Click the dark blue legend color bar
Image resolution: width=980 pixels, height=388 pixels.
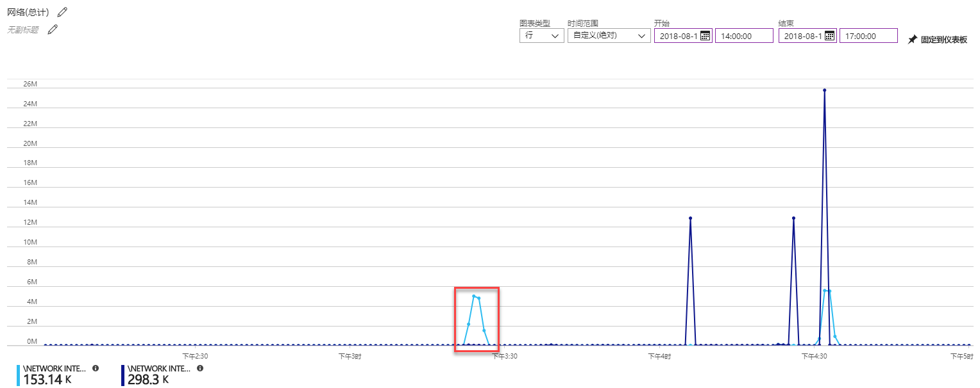pyautogui.click(x=122, y=375)
